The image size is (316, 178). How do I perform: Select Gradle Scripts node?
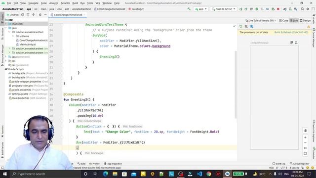pos(16,69)
